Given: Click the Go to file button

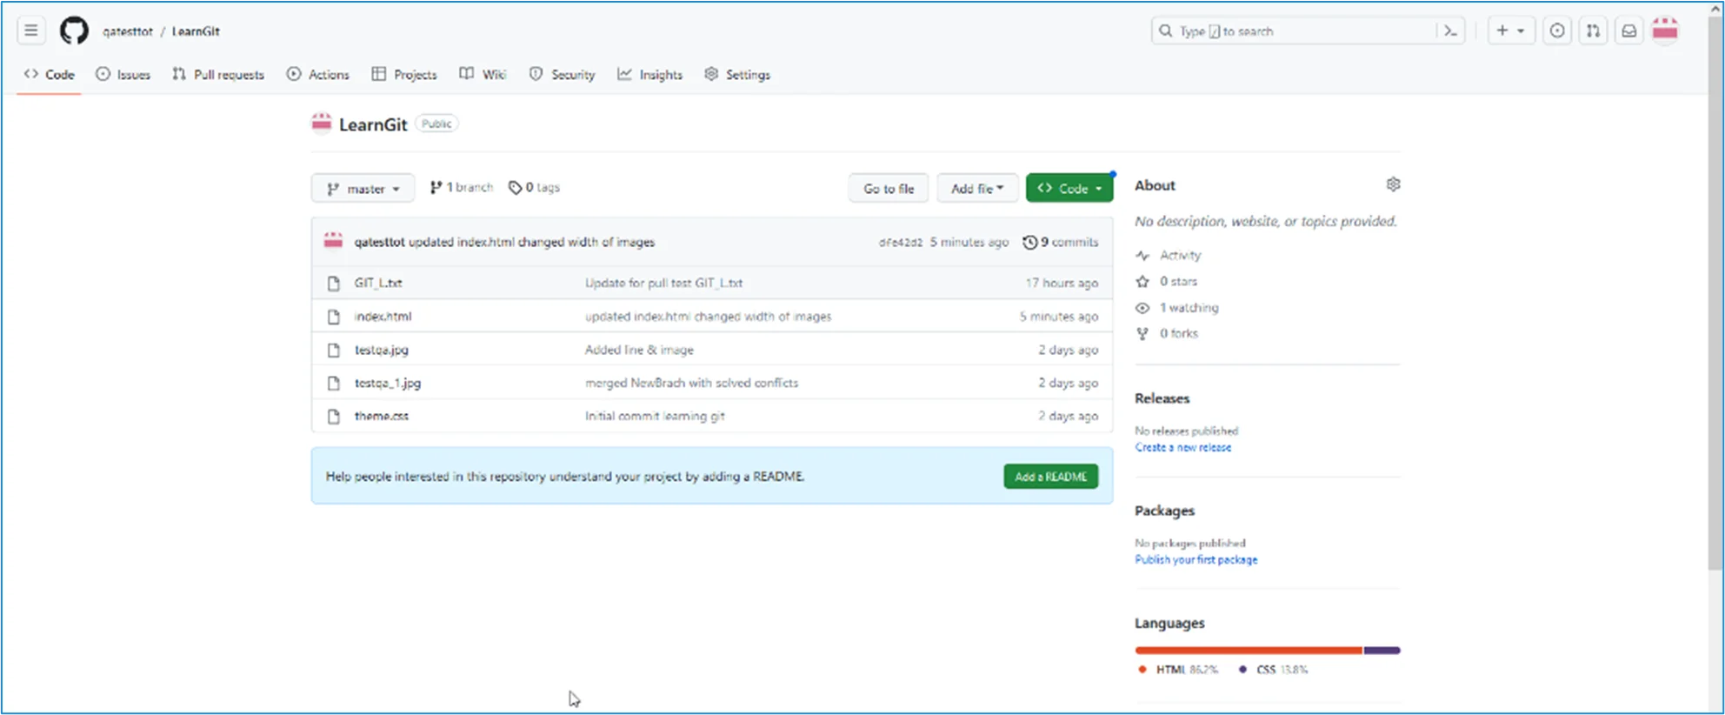Looking at the screenshot, I should (x=888, y=189).
